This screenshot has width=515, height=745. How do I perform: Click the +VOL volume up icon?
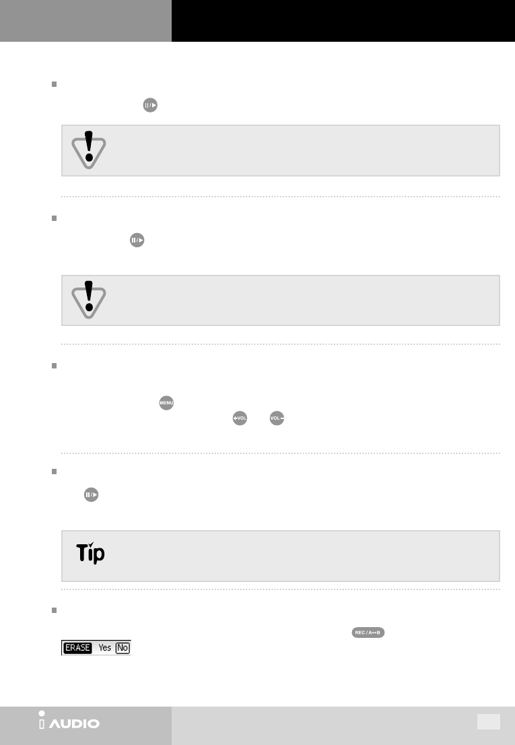[240, 418]
